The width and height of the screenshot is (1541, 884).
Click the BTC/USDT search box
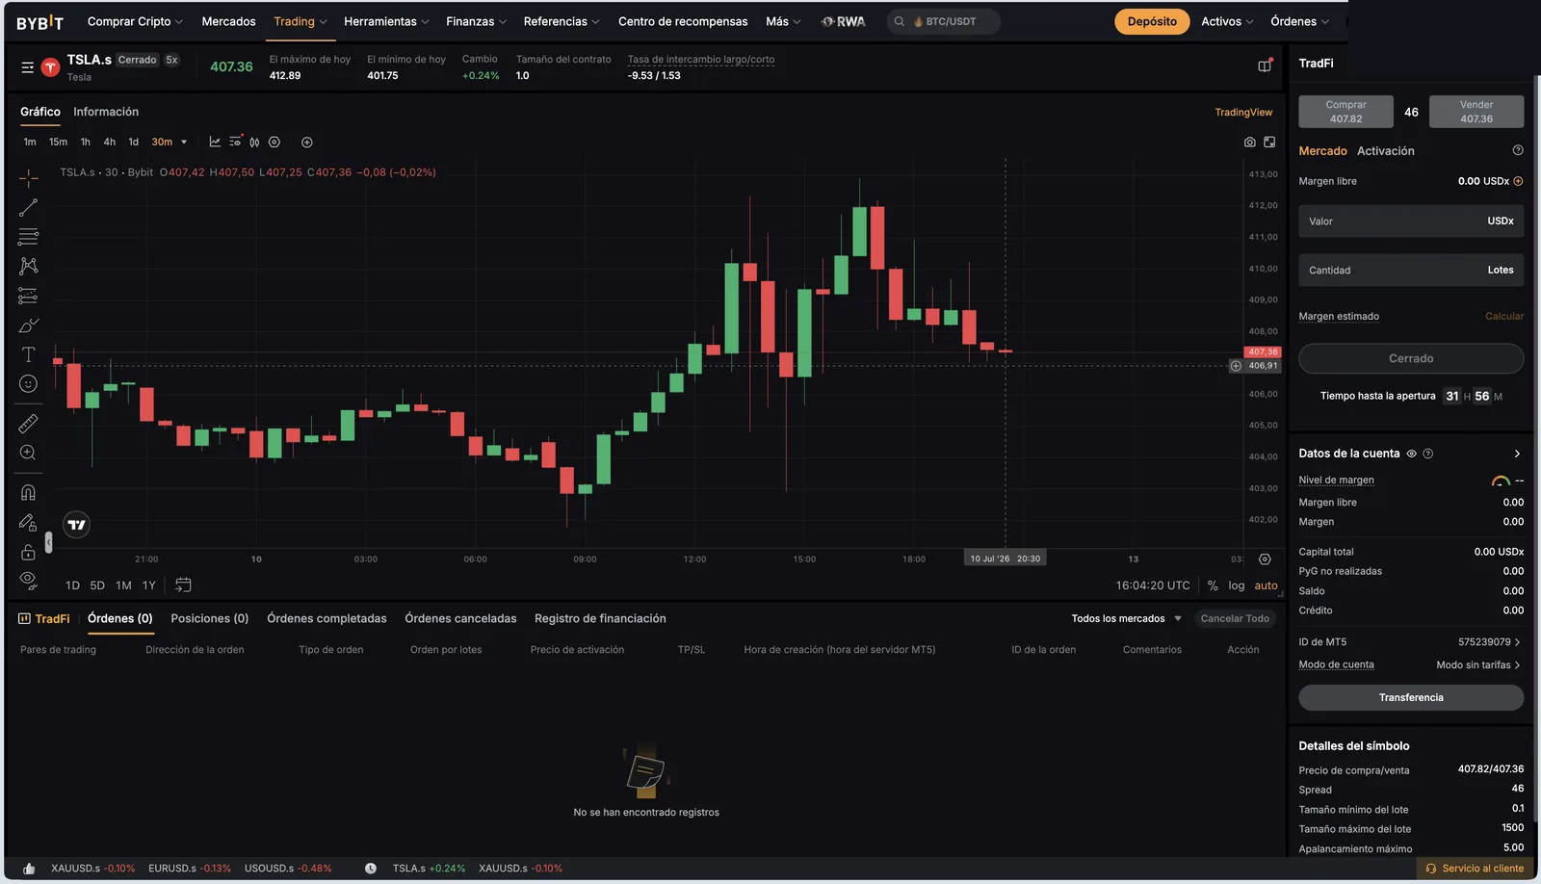[943, 21]
